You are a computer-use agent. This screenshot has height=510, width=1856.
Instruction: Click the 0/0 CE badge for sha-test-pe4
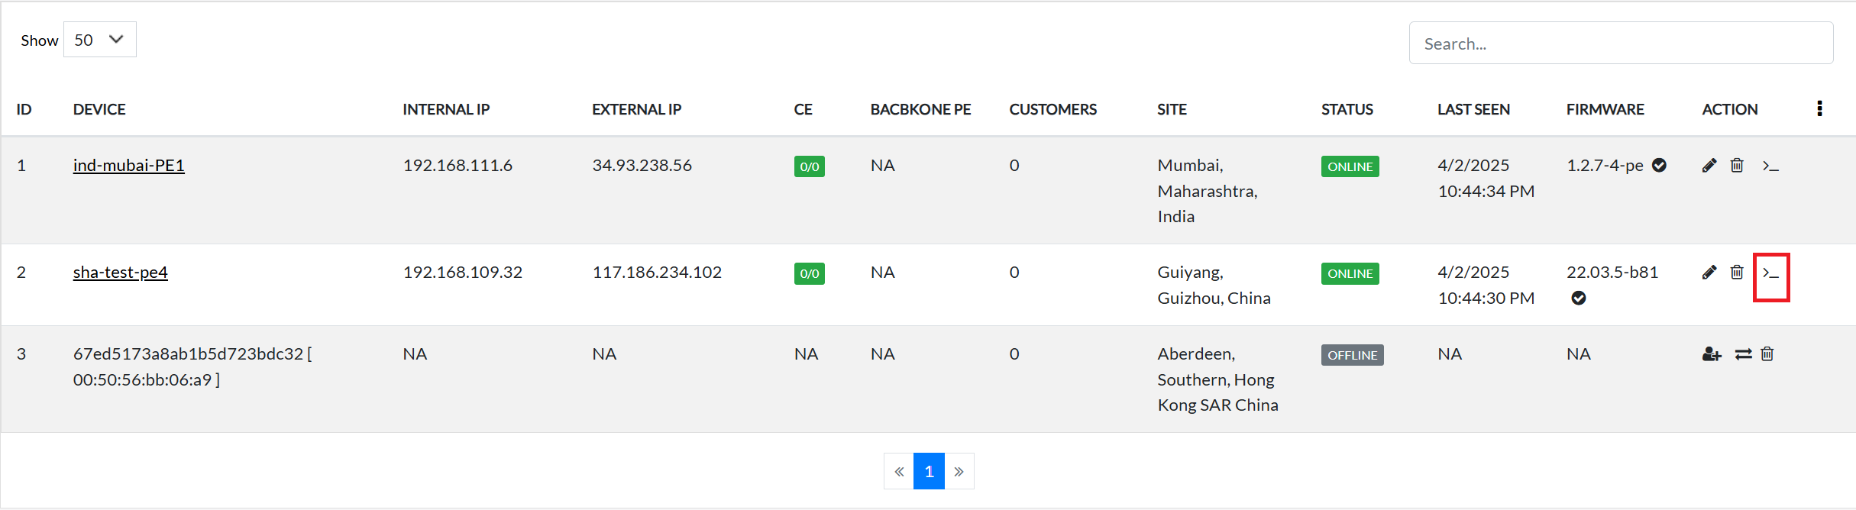pos(809,273)
